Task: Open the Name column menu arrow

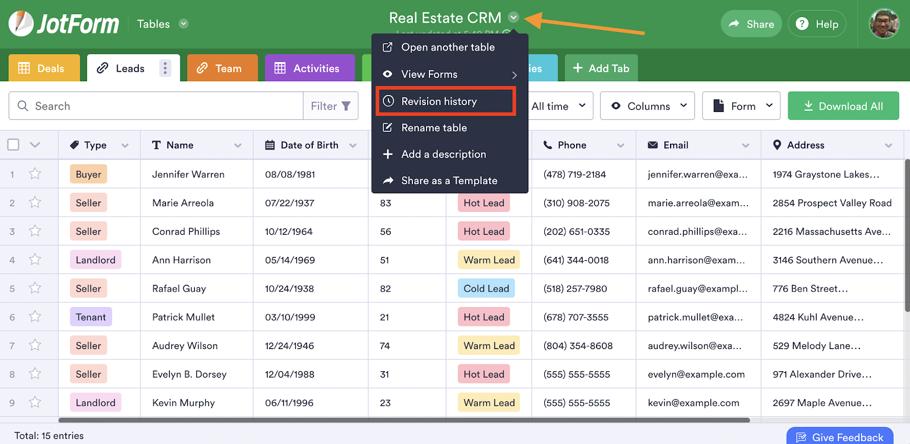Action: [x=238, y=146]
